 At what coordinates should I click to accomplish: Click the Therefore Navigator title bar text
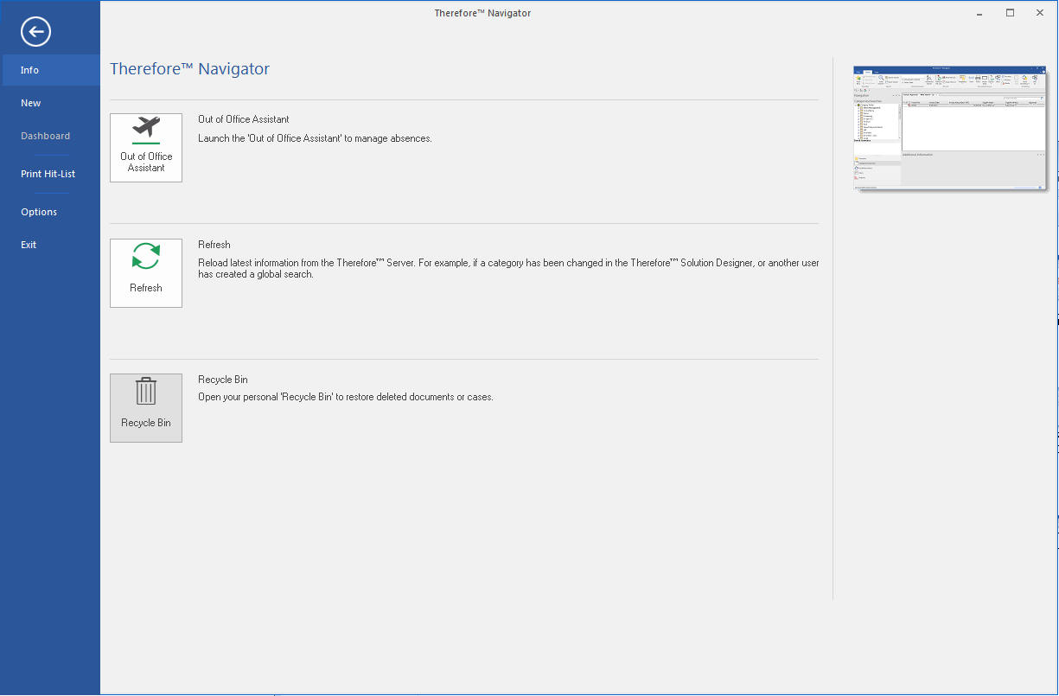pyautogui.click(x=482, y=13)
